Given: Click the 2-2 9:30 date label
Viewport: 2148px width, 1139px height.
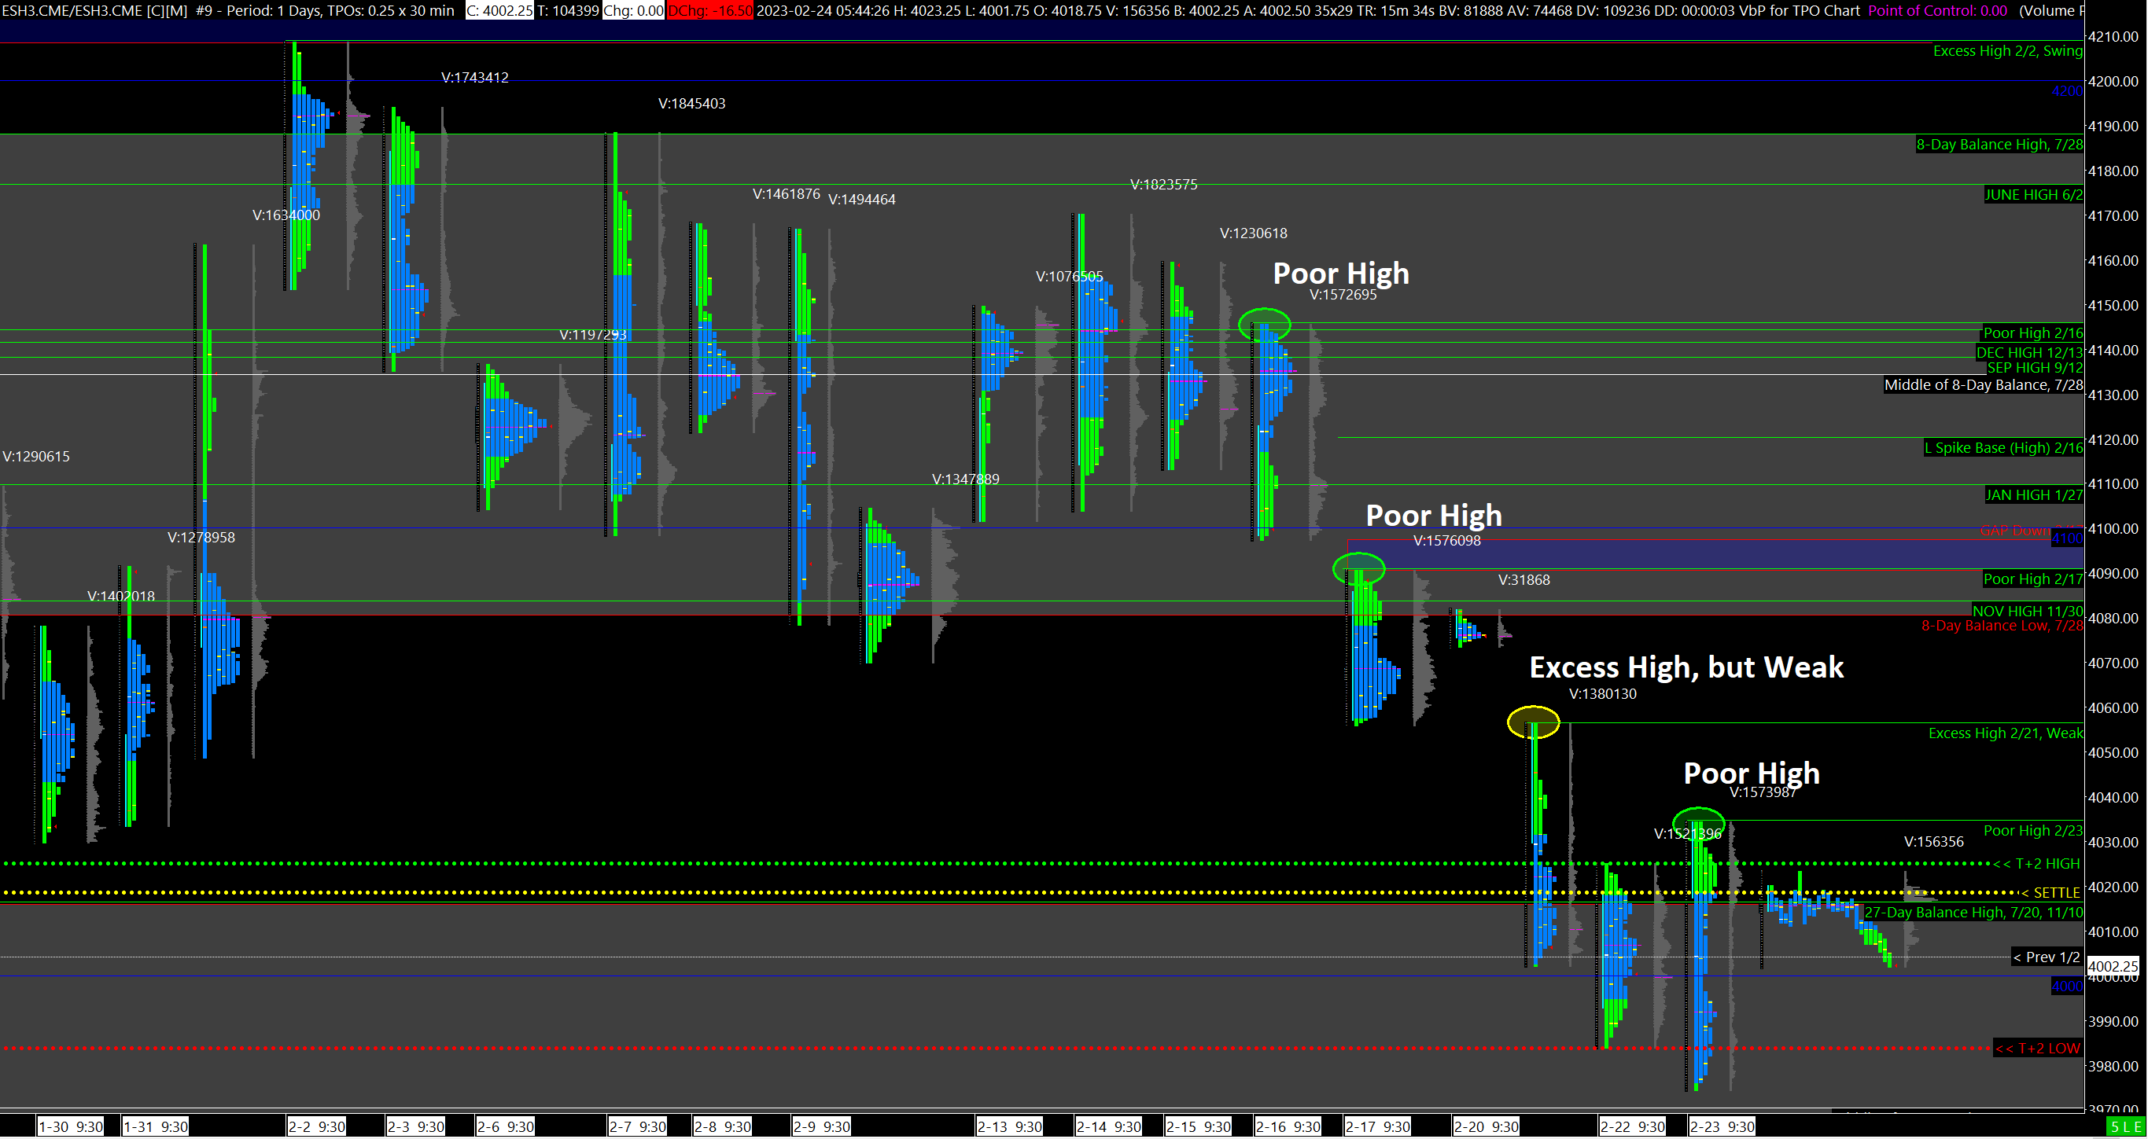Looking at the screenshot, I should click(x=316, y=1127).
